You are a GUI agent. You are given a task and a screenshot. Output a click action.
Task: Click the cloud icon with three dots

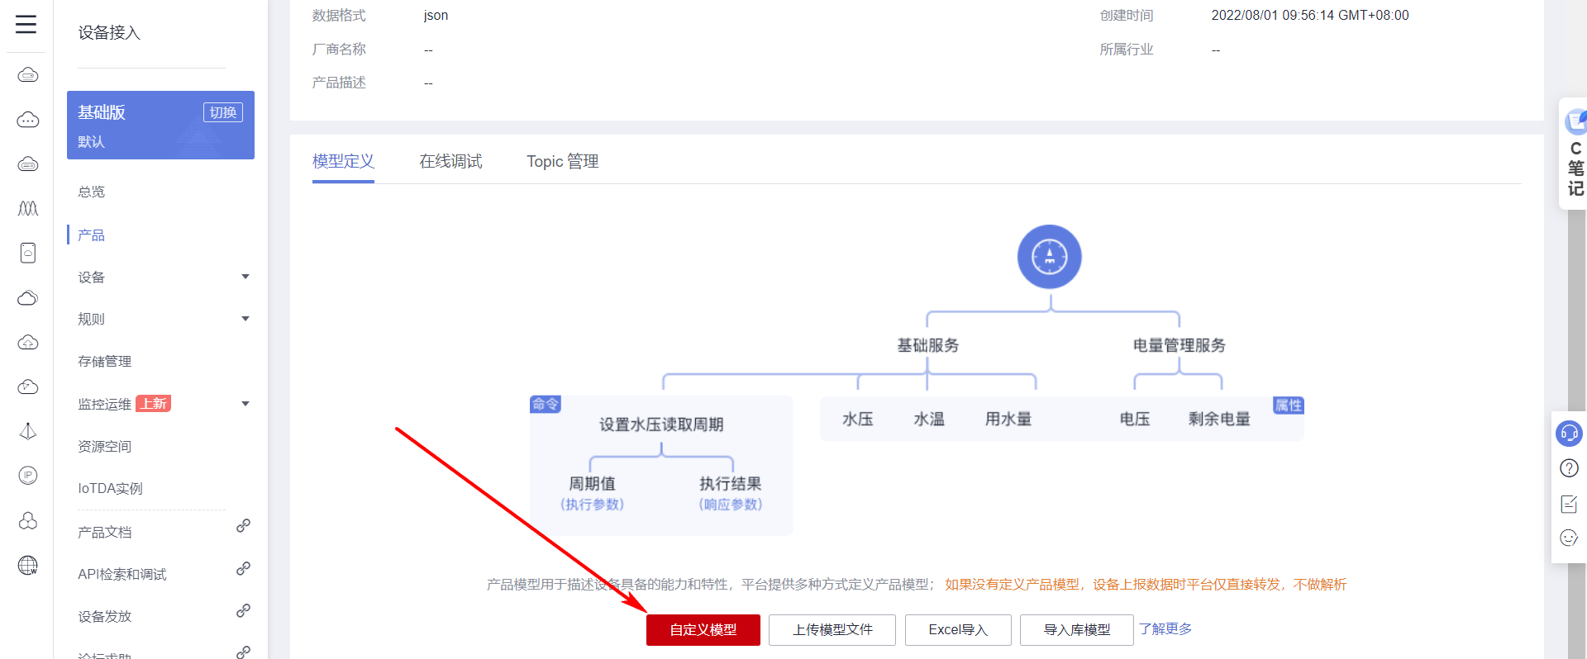[28, 120]
